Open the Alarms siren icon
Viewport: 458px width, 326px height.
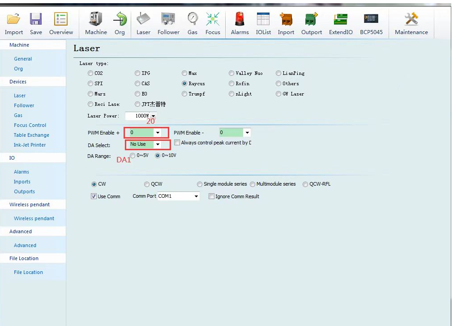pos(240,19)
